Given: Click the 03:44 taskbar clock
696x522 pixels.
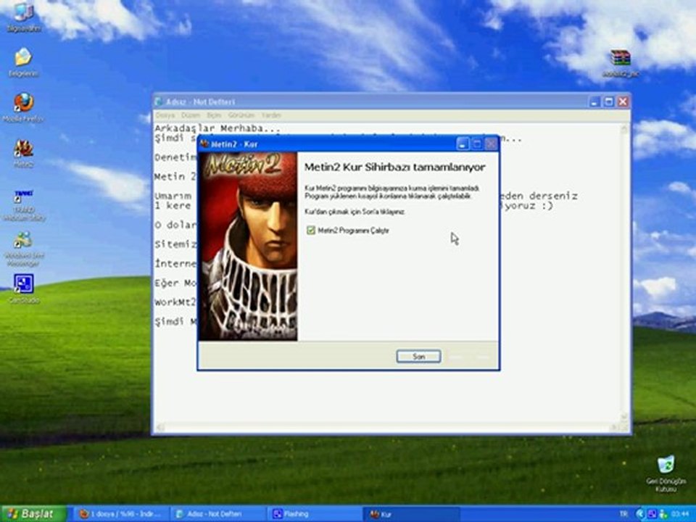Looking at the screenshot, I should (680, 513).
